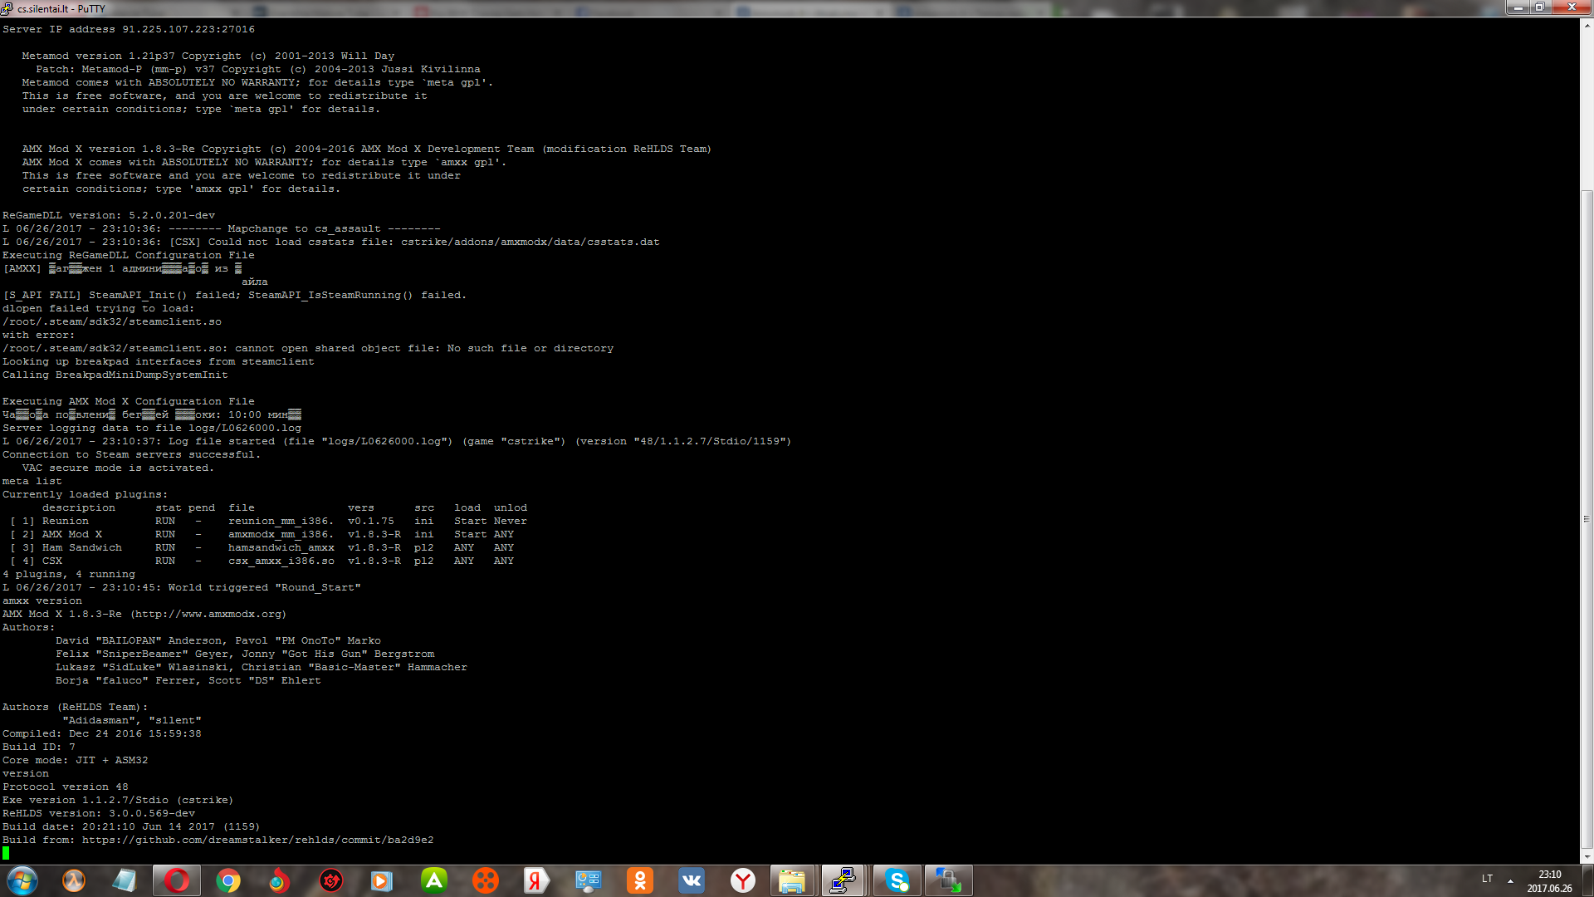This screenshot has height=897, width=1594.
Task: Click the terminal scrollbar down arrow
Action: tap(1587, 857)
